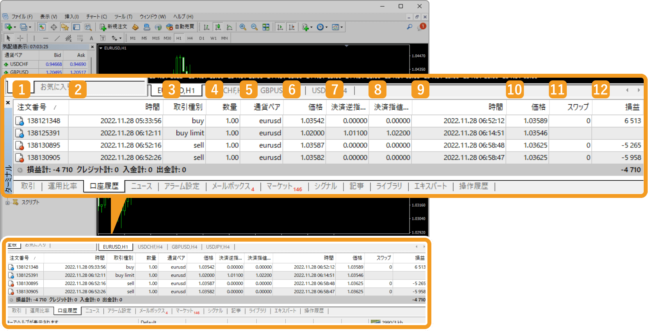Image resolution: width=648 pixels, height=331 pixels.
Task: Select the text label T tool
Action: [103, 38]
